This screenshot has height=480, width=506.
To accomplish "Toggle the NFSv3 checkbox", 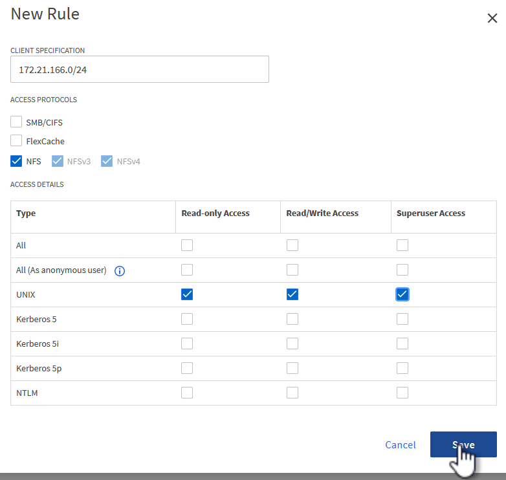I will pyautogui.click(x=58, y=161).
